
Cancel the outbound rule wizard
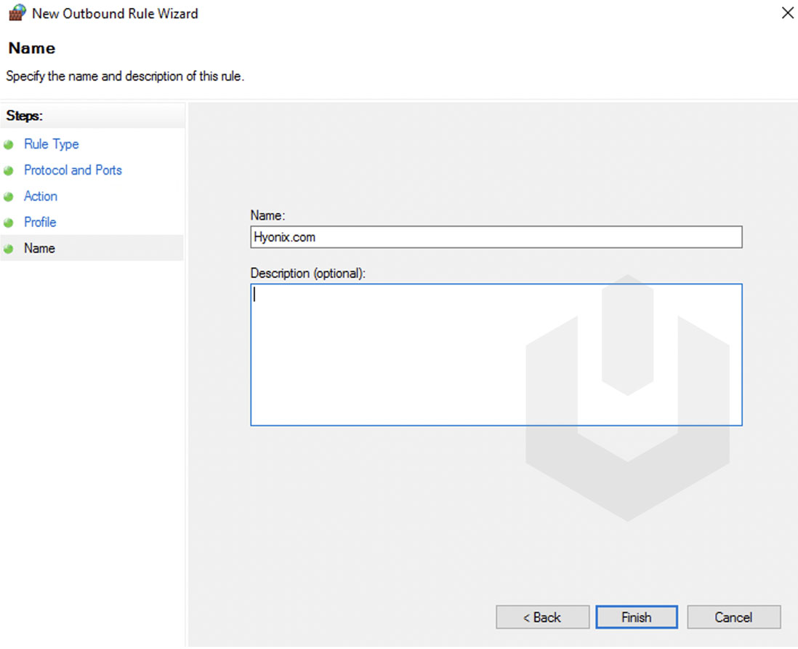(733, 617)
